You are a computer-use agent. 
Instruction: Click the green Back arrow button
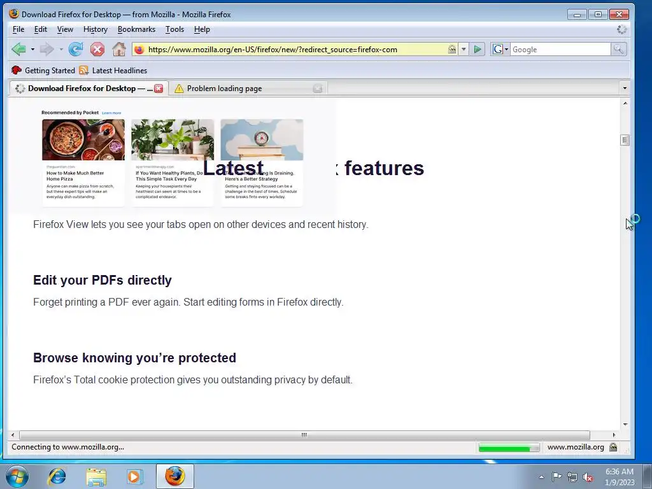[18, 50]
